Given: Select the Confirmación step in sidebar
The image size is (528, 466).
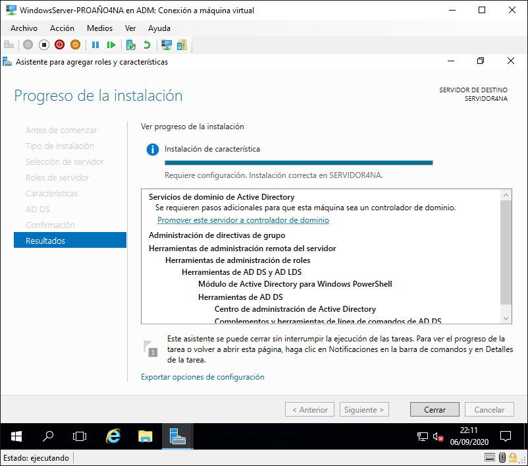Looking at the screenshot, I should click(50, 225).
